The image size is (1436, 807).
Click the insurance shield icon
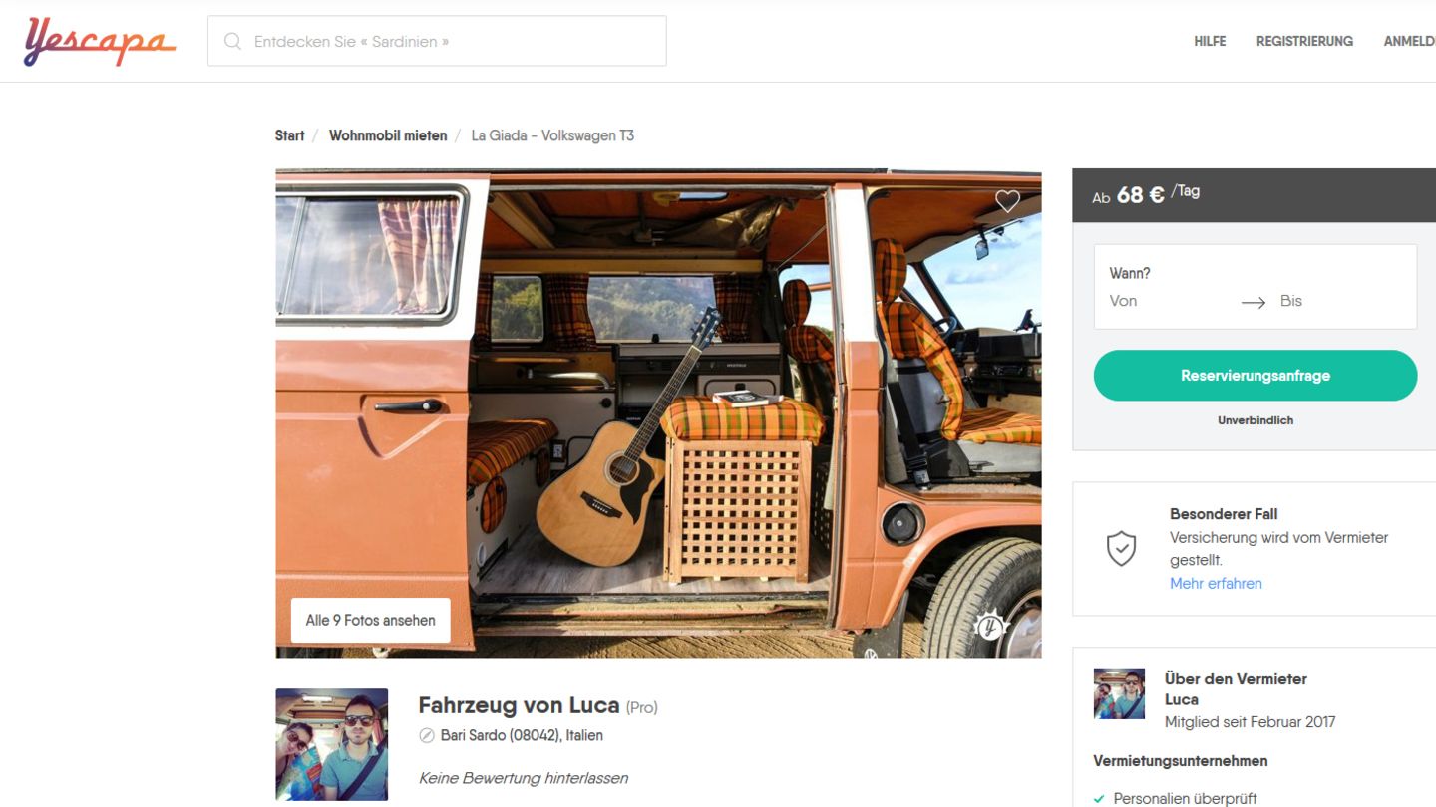click(x=1122, y=548)
